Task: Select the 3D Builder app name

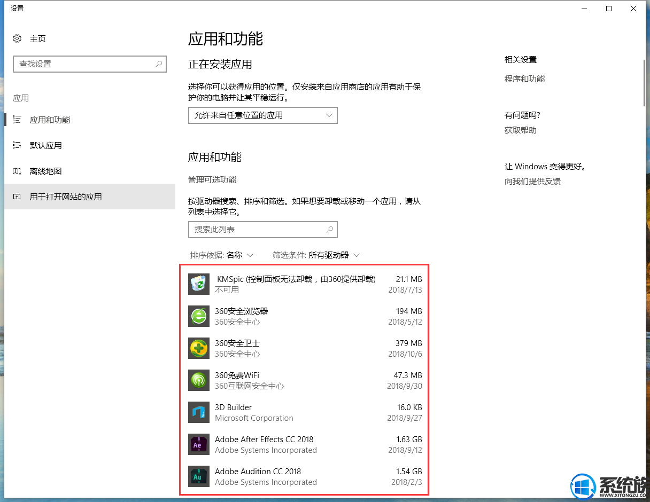Action: click(233, 407)
